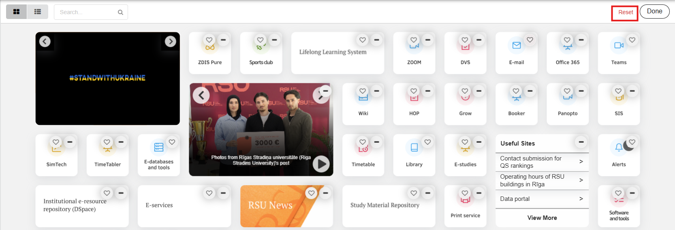This screenshot has width=675, height=230.
Task: Favorite the Office 365 tile
Action: [x=567, y=40]
